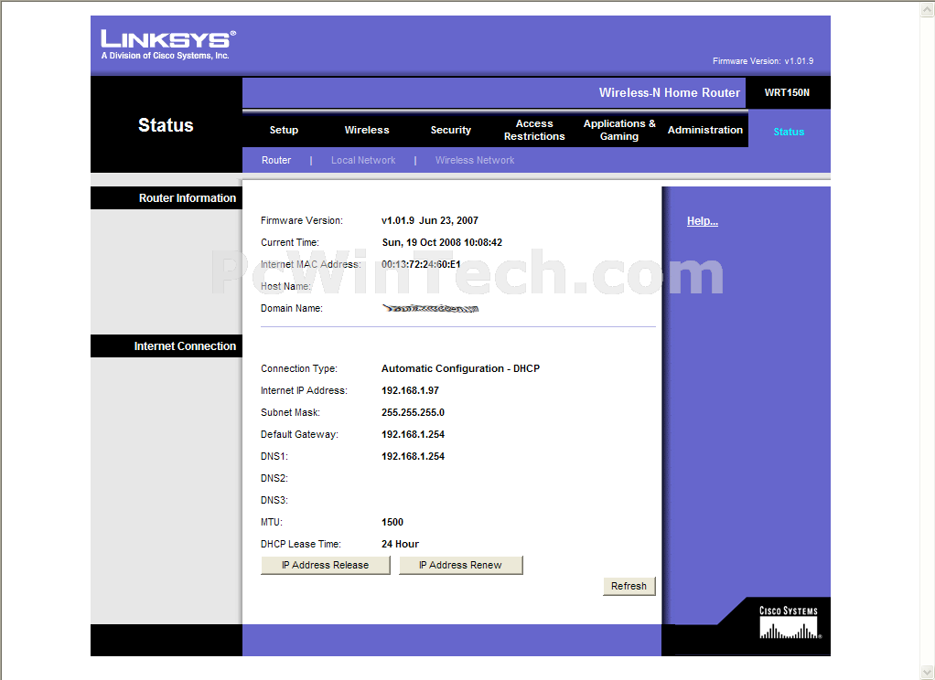Click the IP Address Release button

[326, 565]
